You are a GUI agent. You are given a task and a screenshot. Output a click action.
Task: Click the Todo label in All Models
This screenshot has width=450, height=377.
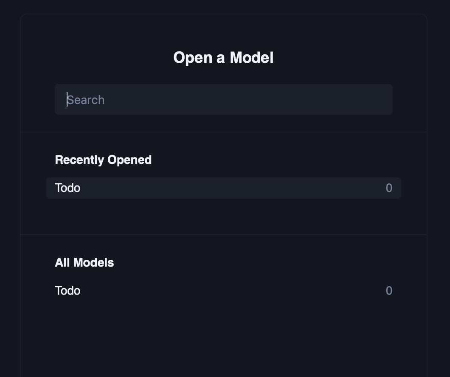click(x=67, y=291)
